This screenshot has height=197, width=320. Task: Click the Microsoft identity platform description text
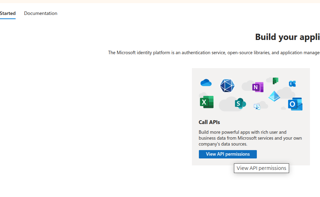[x=214, y=53]
